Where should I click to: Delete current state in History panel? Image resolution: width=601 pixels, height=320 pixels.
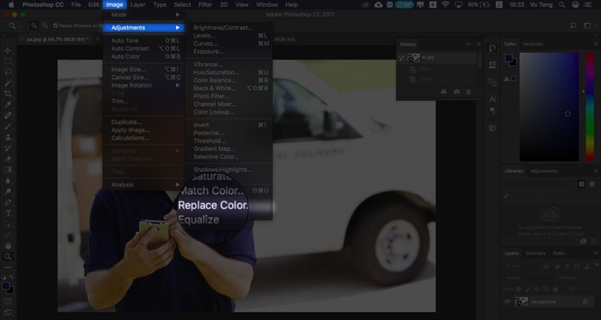coord(468,92)
